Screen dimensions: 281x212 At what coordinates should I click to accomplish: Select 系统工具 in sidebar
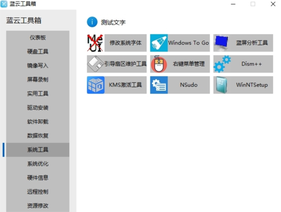tap(37, 149)
